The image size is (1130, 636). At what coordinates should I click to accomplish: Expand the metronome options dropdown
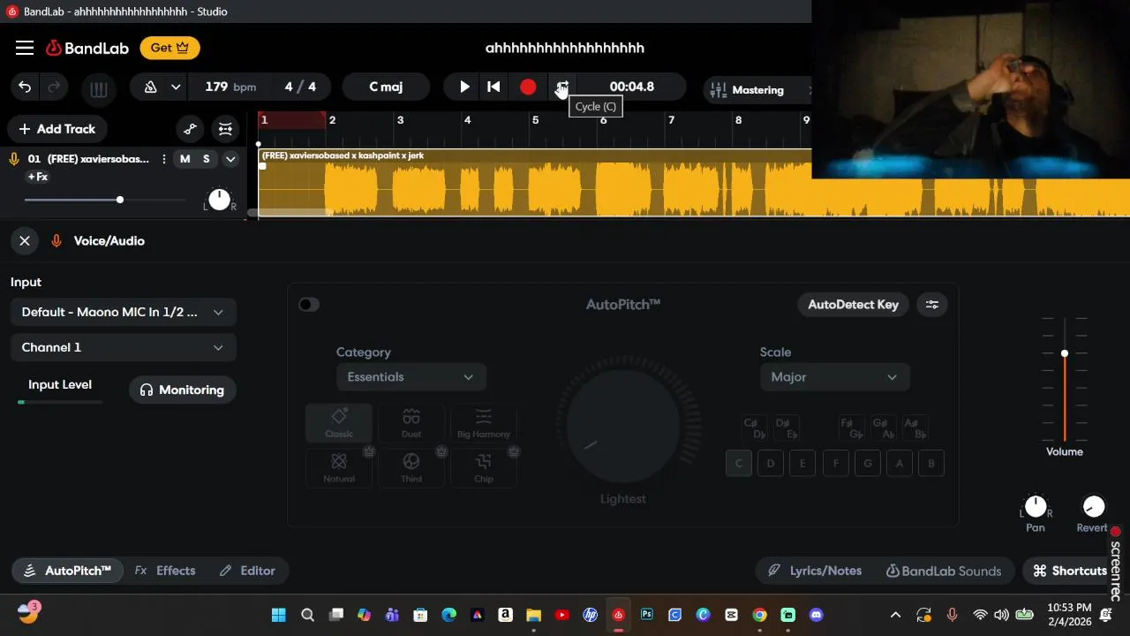click(176, 87)
